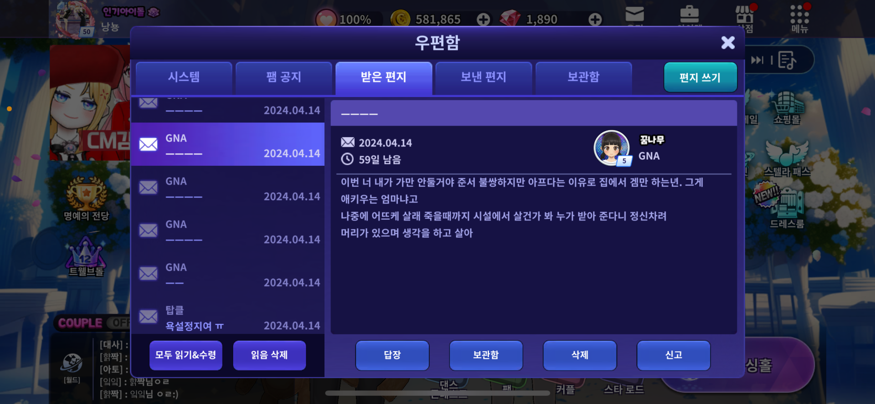The image size is (875, 404).
Task: Open the letter from 탐클
Action: [x=227, y=317]
